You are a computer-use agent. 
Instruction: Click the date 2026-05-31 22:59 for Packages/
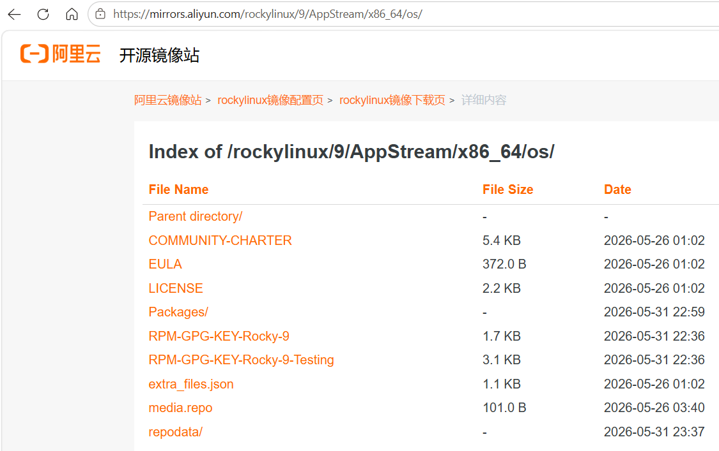point(654,313)
